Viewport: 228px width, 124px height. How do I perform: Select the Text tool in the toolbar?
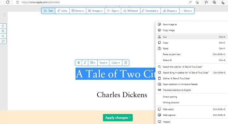(48, 11)
